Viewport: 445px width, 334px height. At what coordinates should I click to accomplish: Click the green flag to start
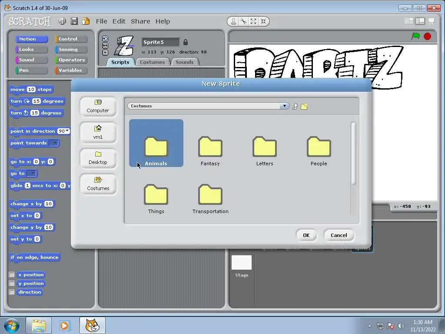point(416,37)
